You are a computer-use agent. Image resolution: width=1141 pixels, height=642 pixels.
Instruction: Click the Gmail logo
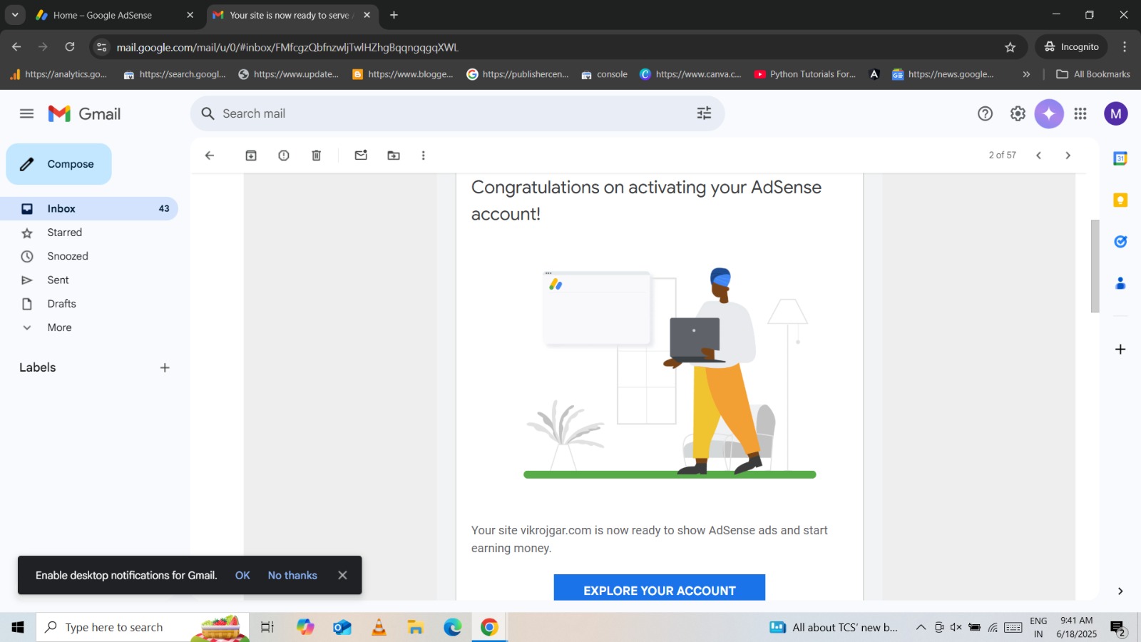point(84,113)
